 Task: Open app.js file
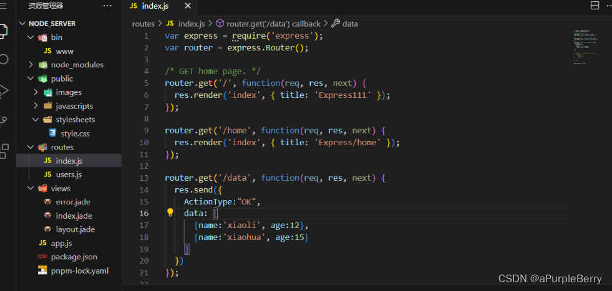(x=61, y=243)
